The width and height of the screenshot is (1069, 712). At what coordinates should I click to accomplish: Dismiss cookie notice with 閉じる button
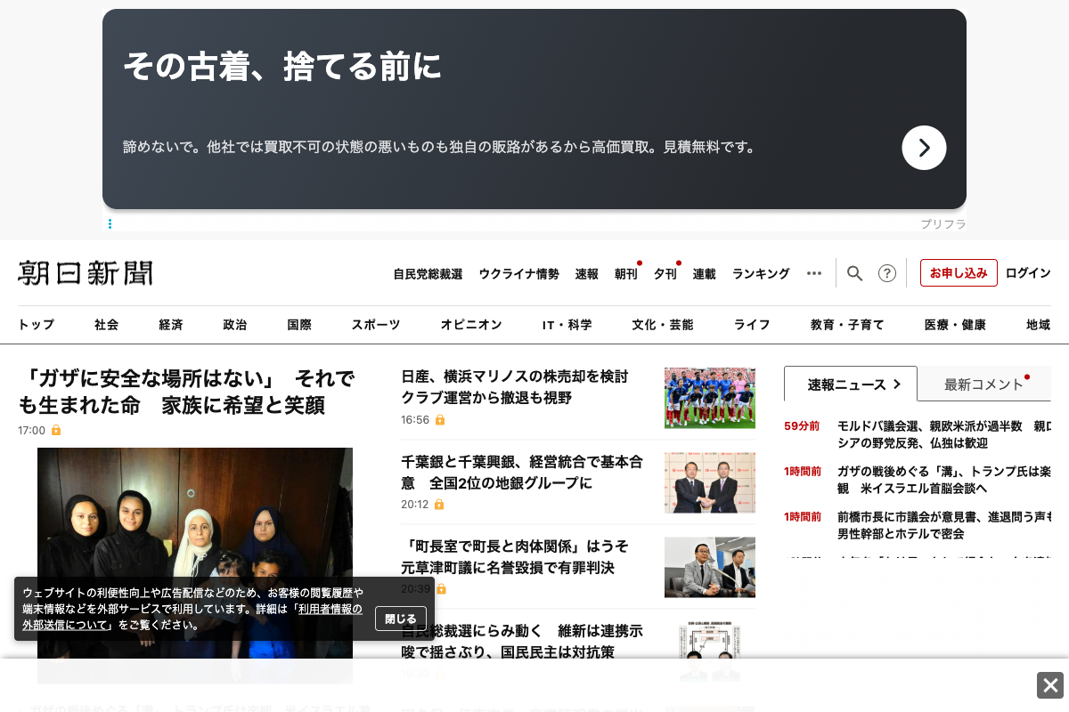coord(400,619)
